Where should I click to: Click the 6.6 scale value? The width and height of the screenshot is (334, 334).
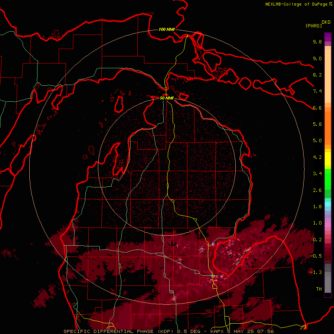pos(317,108)
